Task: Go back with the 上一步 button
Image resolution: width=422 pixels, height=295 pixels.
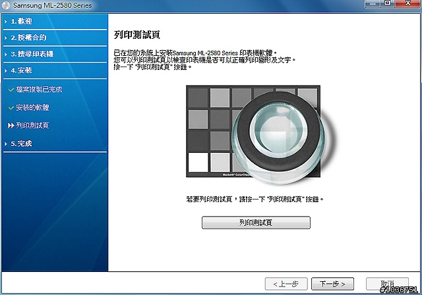Action: [286, 284]
